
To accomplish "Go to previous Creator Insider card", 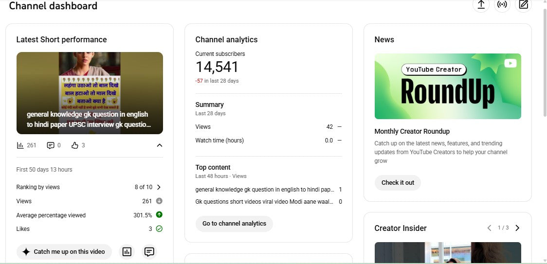I will 489,228.
